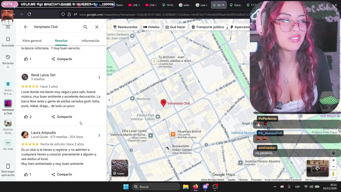Switch to Información tab
The image size is (341, 192).
[x=91, y=41]
